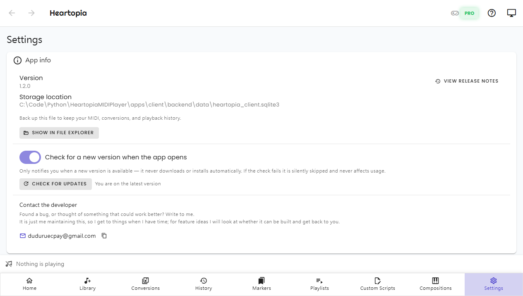The image size is (523, 296).
Task: Click the green PRO badge
Action: [x=469, y=13]
